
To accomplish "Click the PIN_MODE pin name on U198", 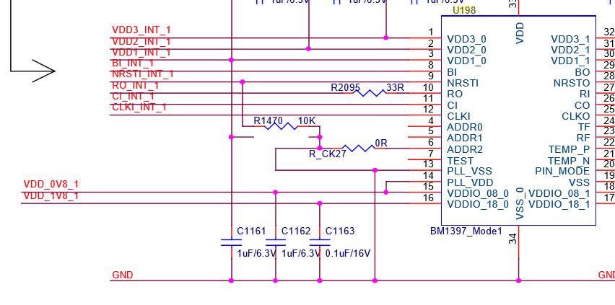I will tap(562, 172).
